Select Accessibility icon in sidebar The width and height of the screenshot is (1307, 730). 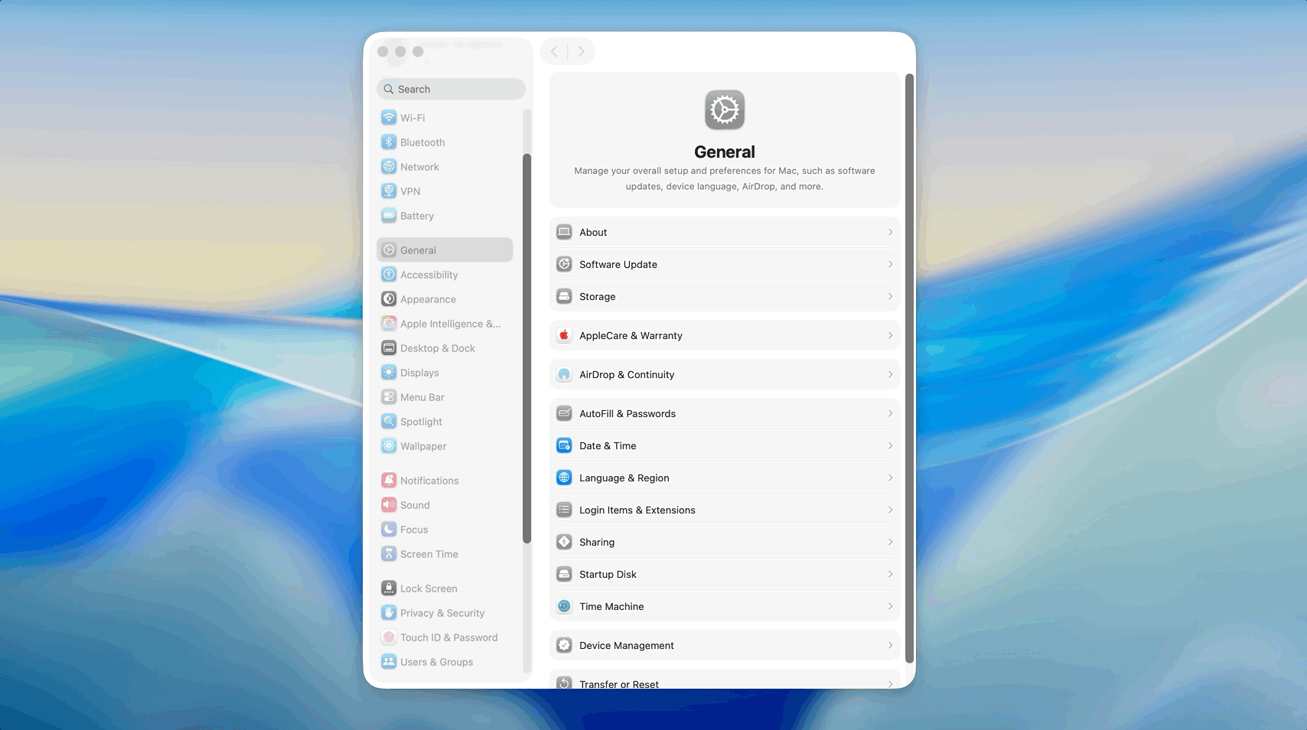pos(389,275)
